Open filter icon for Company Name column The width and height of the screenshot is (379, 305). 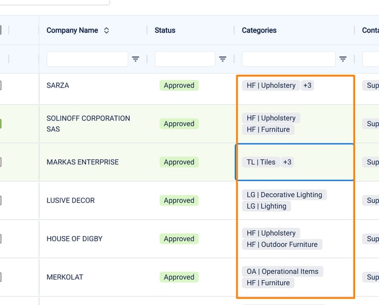136,59
